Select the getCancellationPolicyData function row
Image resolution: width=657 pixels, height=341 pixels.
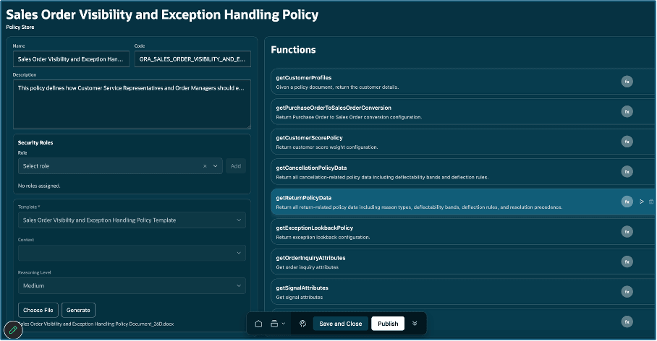pos(463,172)
